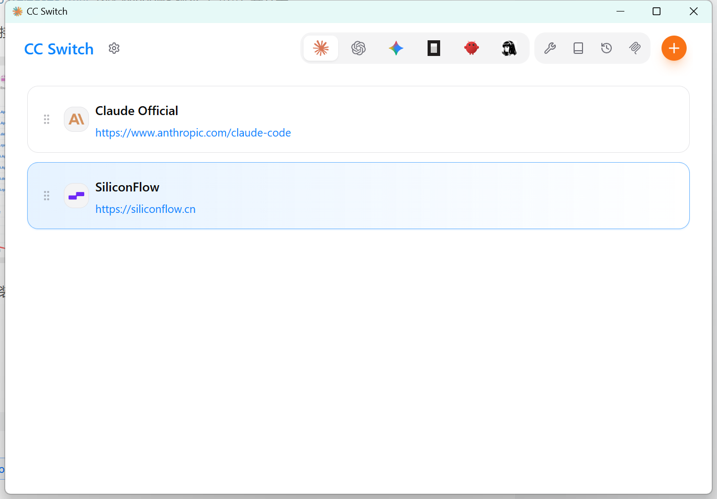The height and width of the screenshot is (499, 717).
Task: Switch to the Gemini tab icon
Action: [x=396, y=48]
